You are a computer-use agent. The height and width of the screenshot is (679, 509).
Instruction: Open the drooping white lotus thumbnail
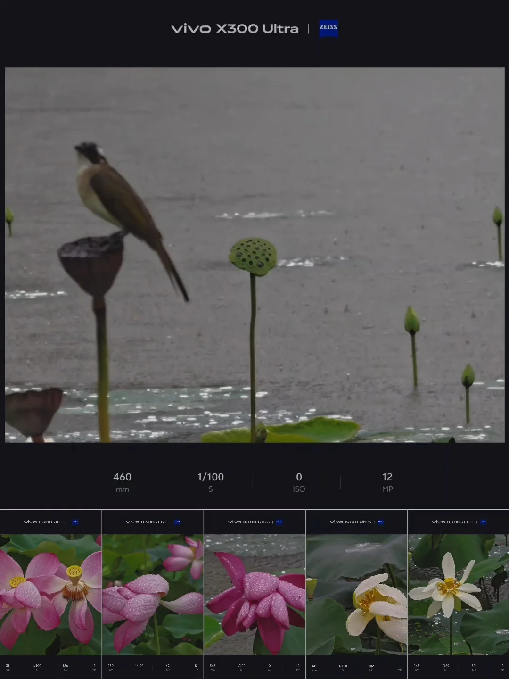click(x=357, y=595)
